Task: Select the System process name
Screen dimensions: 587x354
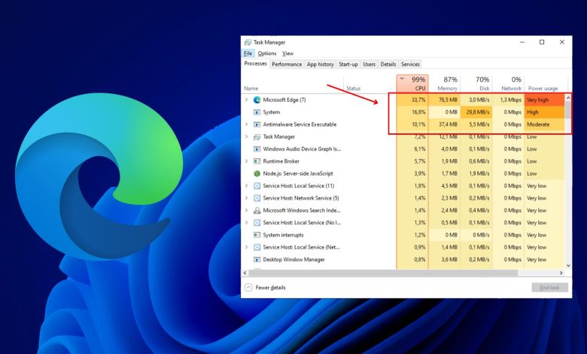Action: [x=272, y=112]
